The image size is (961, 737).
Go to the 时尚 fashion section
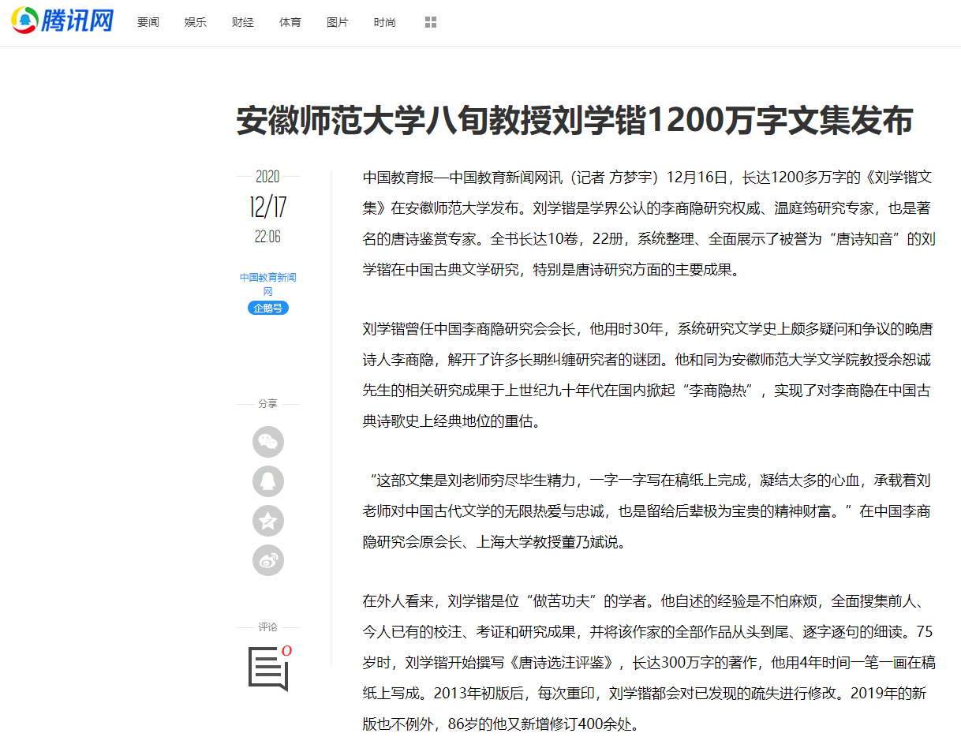pos(385,22)
